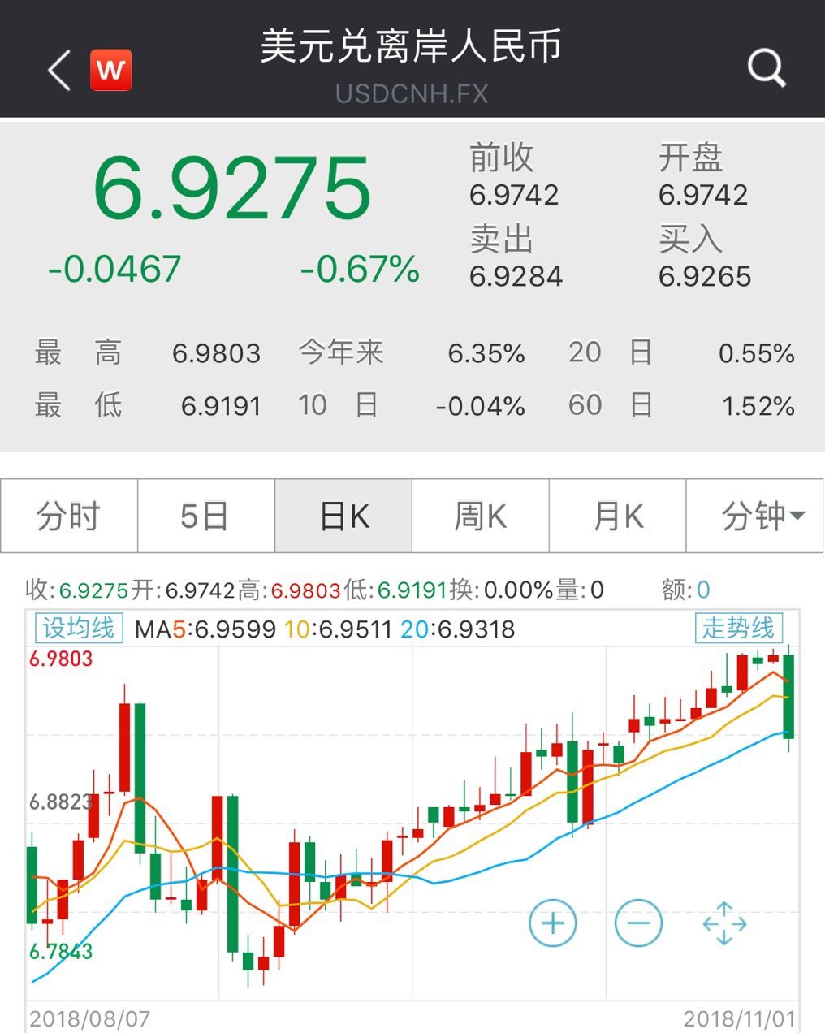Tap the title 美元兑离岸人民币
Image resolution: width=825 pixels, height=1033 pixels.
tap(412, 46)
